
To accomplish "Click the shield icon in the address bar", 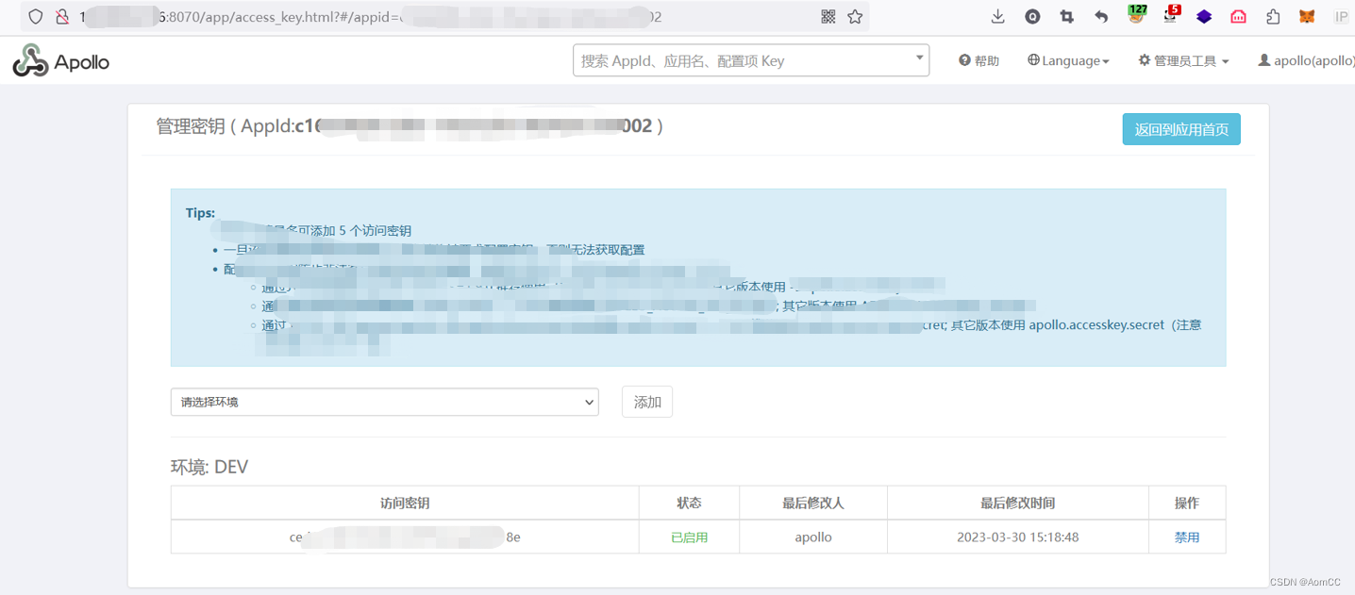I will tap(35, 16).
